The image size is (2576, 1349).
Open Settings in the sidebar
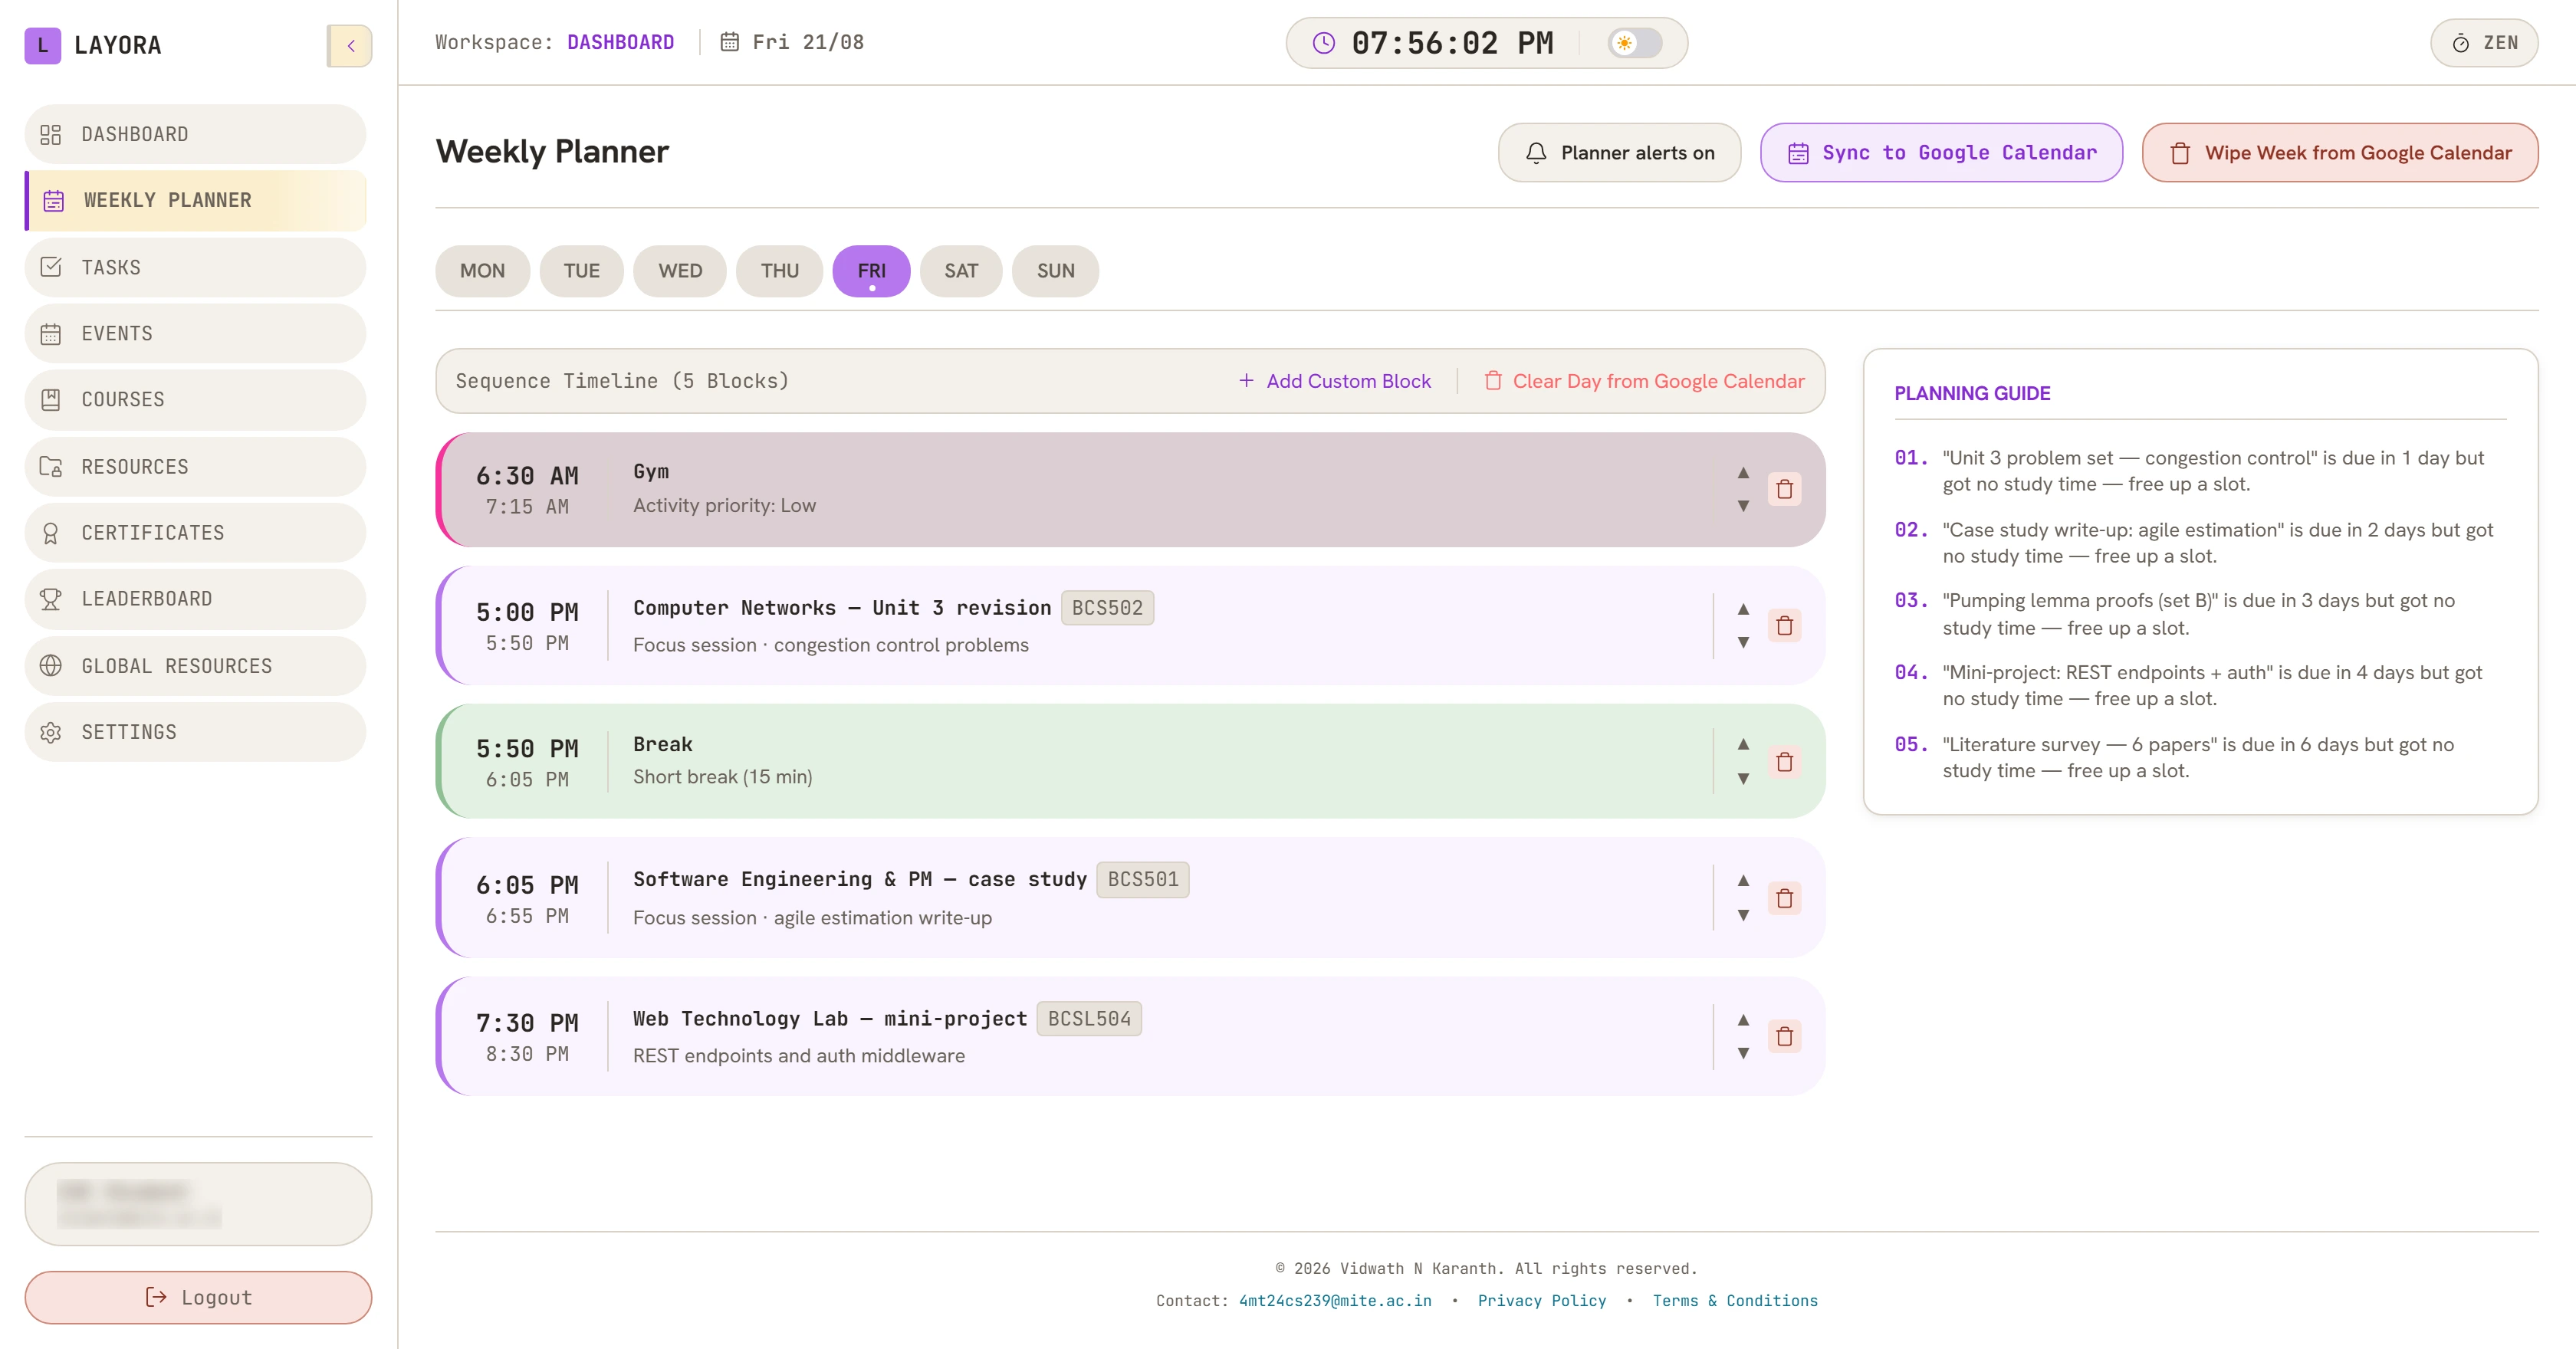pos(196,731)
